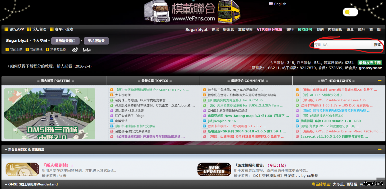Open the 控制面板 menu item
The height and width of the screenshot is (189, 386).
[x=335, y=30]
